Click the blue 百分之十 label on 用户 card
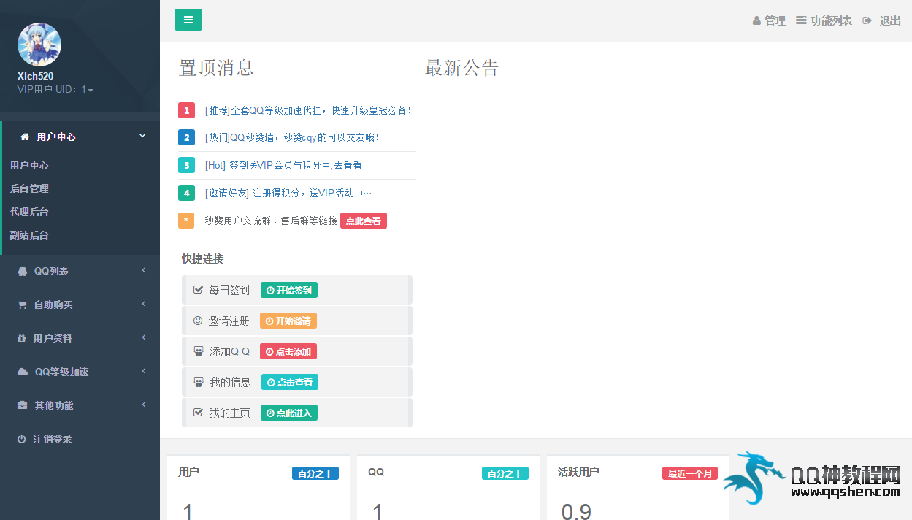This screenshot has width=912, height=520. [x=315, y=473]
